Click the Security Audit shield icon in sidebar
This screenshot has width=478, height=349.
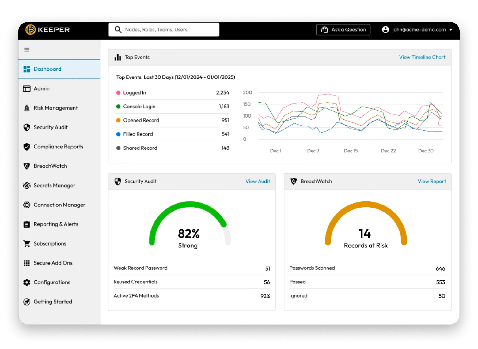pyautogui.click(x=27, y=127)
